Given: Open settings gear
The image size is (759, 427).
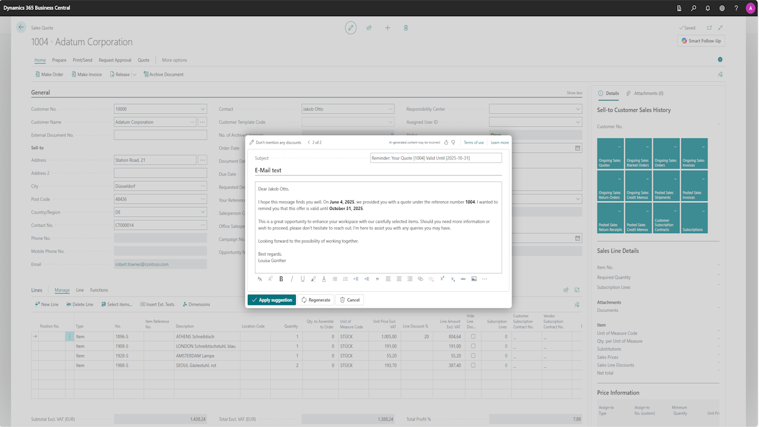Looking at the screenshot, I should (722, 8).
